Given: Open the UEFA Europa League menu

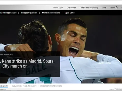Looking at the screenshot, I should (8, 13).
